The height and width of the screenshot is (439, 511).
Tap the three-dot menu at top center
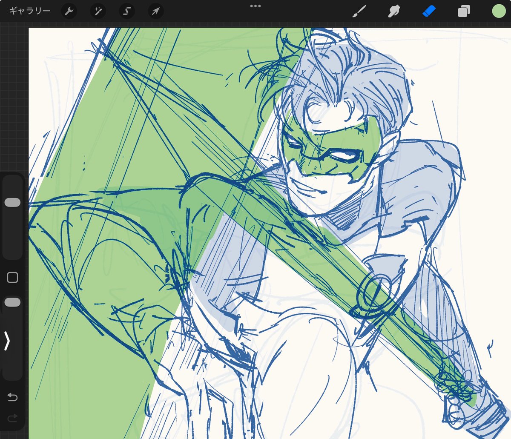(255, 6)
